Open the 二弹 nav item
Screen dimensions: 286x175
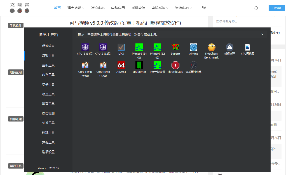click(202, 8)
